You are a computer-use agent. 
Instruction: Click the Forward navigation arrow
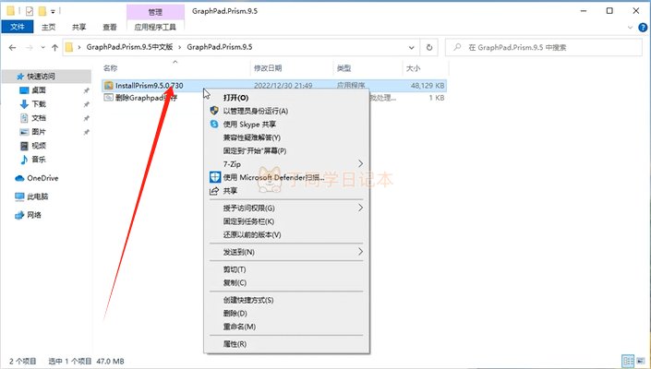coord(29,48)
